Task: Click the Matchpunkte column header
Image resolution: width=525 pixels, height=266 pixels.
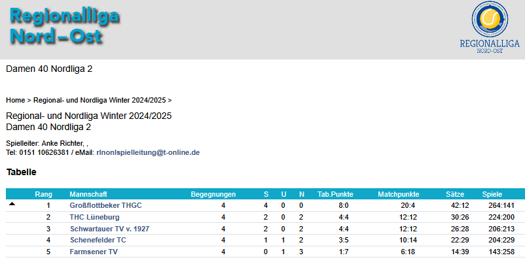Action: 398,194
